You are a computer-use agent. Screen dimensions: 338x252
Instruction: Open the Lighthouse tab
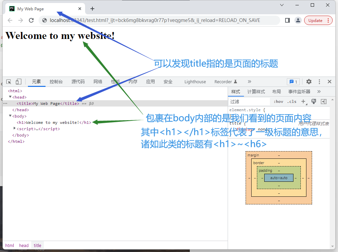[195, 82]
